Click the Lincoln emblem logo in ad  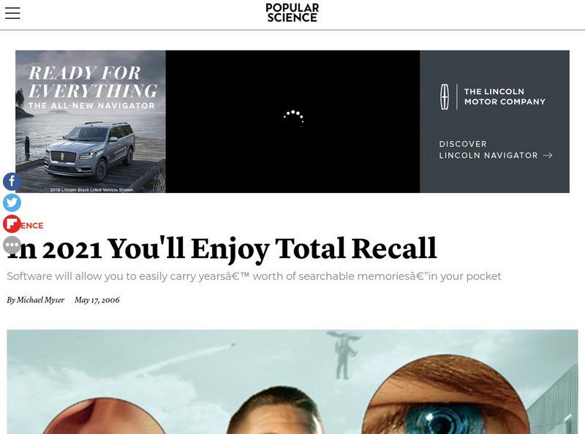coord(445,96)
